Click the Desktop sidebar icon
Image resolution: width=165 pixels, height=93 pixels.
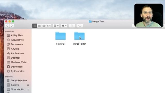click(9, 58)
